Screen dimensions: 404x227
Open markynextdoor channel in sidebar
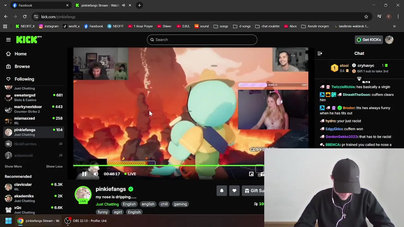click(x=34, y=109)
